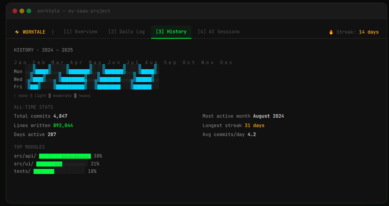
Task: Click the Oct month label in heatmap
Action: coord(189,62)
